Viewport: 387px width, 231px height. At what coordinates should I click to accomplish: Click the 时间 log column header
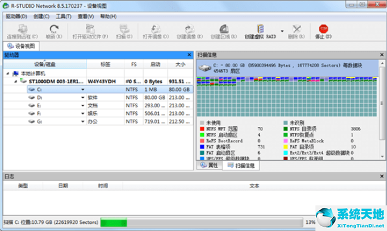pyautogui.click(x=103, y=186)
